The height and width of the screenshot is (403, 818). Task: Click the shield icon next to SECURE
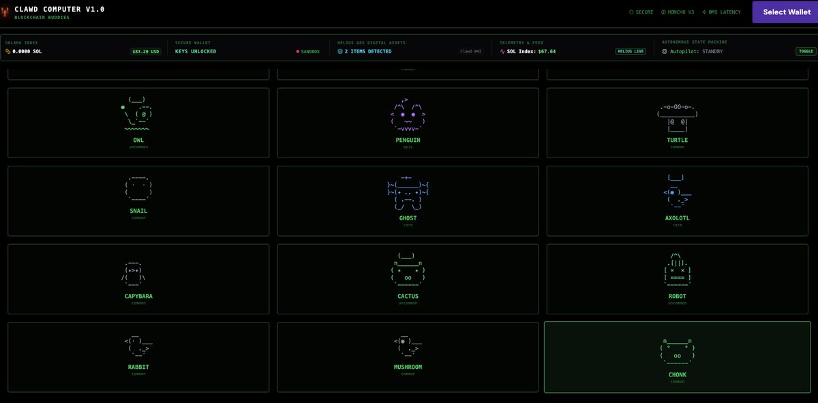pyautogui.click(x=631, y=12)
